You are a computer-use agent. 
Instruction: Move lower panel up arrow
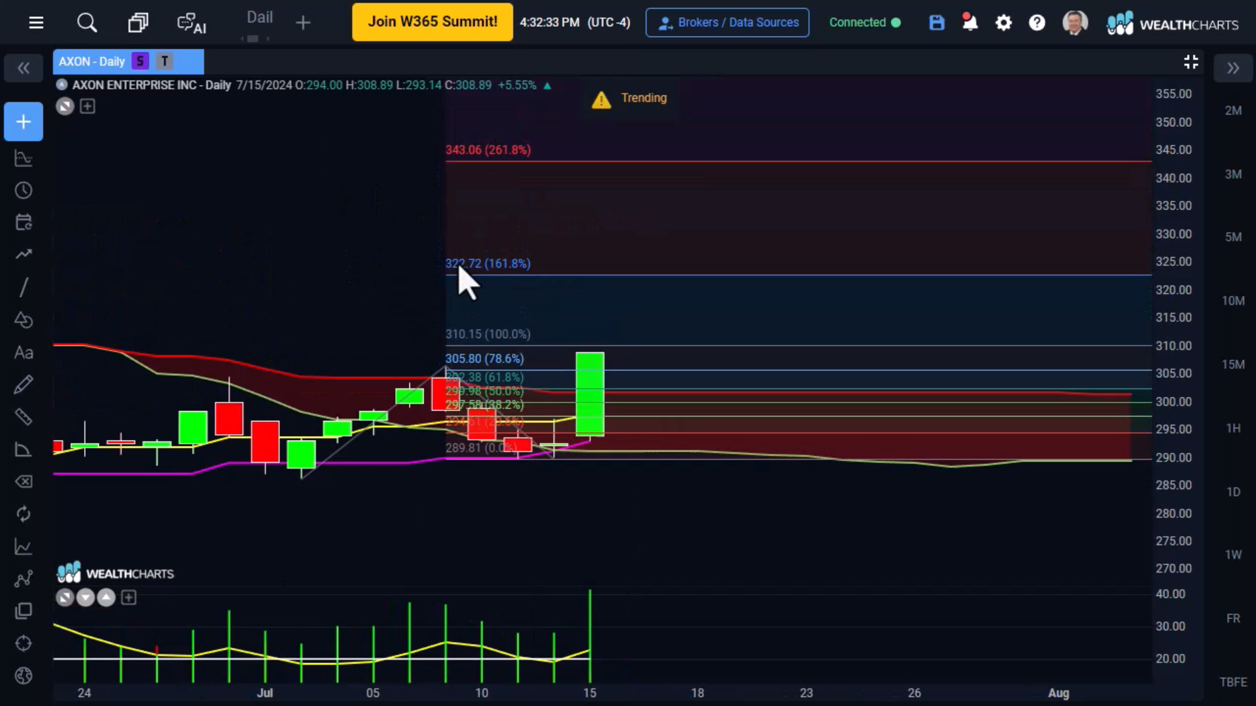tap(106, 597)
